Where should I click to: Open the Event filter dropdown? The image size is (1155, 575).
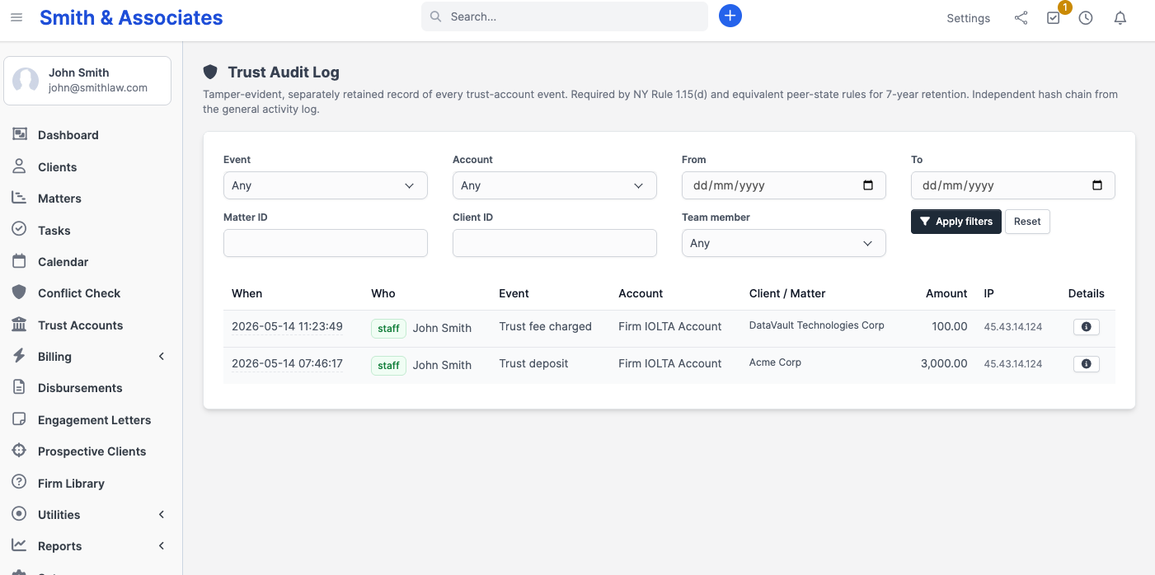pyautogui.click(x=326, y=185)
